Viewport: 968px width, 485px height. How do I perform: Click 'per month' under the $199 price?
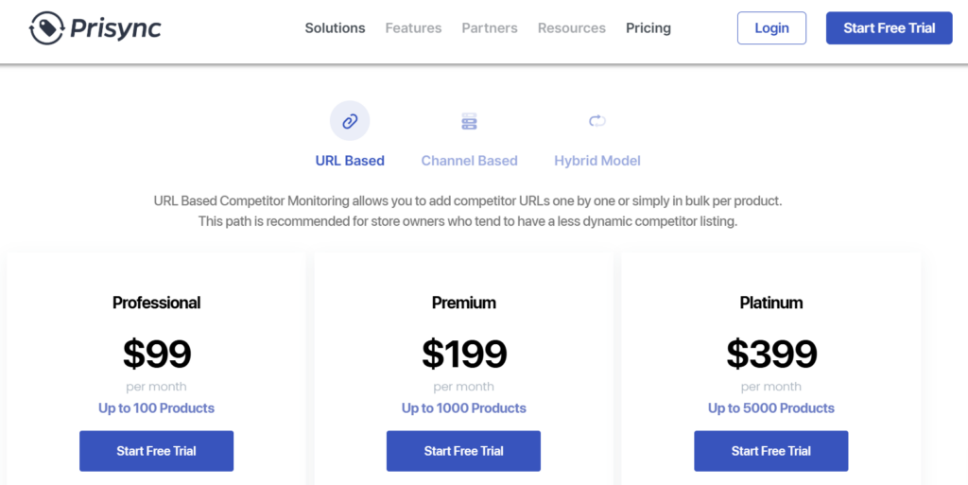pos(463,387)
